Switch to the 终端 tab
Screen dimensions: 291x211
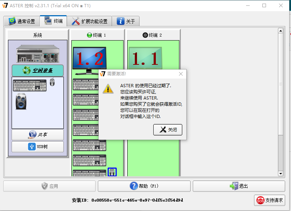(53, 21)
